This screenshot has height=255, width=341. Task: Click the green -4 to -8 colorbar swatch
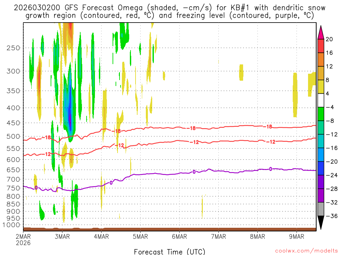pos(321,114)
